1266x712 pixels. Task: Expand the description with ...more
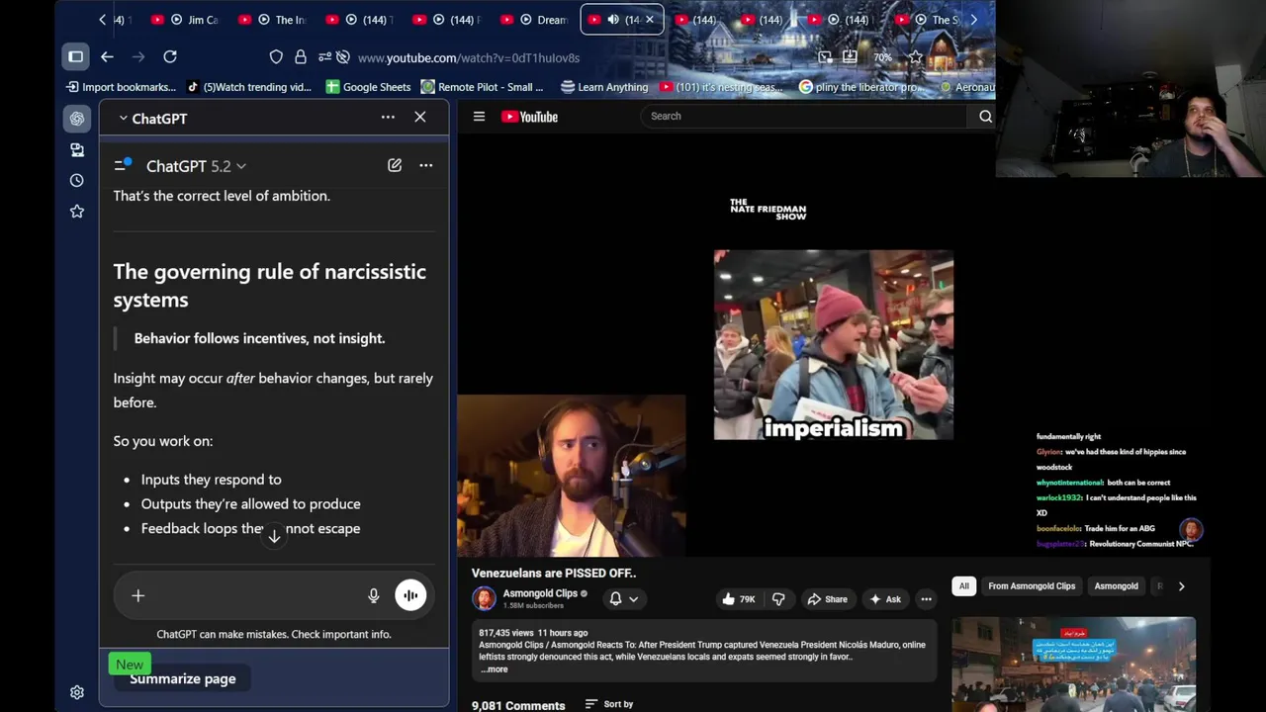pyautogui.click(x=495, y=669)
